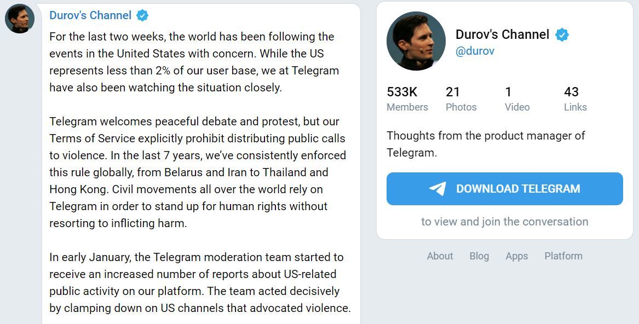Open the @durov handle link
The height and width of the screenshot is (324, 639).
click(x=474, y=51)
